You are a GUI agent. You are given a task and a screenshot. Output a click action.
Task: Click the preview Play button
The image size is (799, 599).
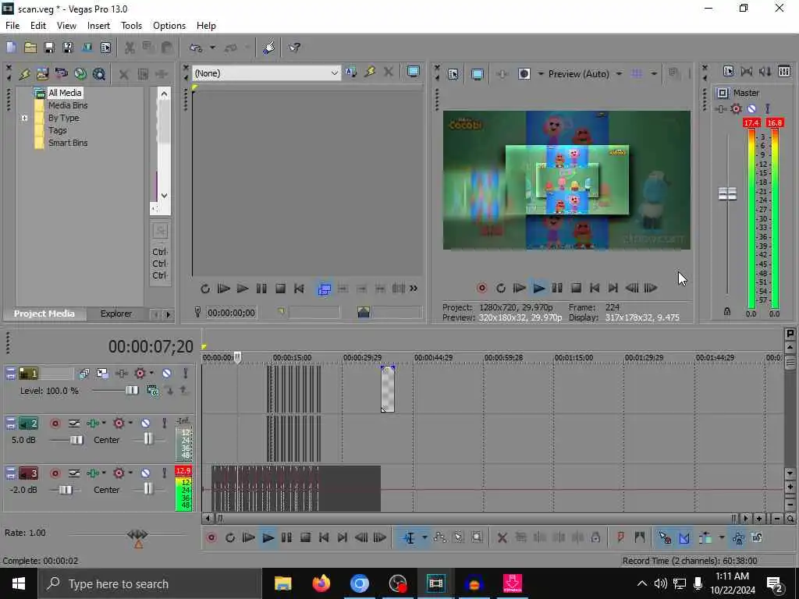538,289
